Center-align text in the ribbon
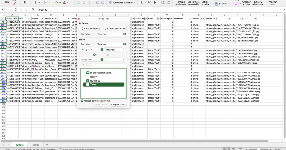286x150 pixels. (x=84, y=3)
